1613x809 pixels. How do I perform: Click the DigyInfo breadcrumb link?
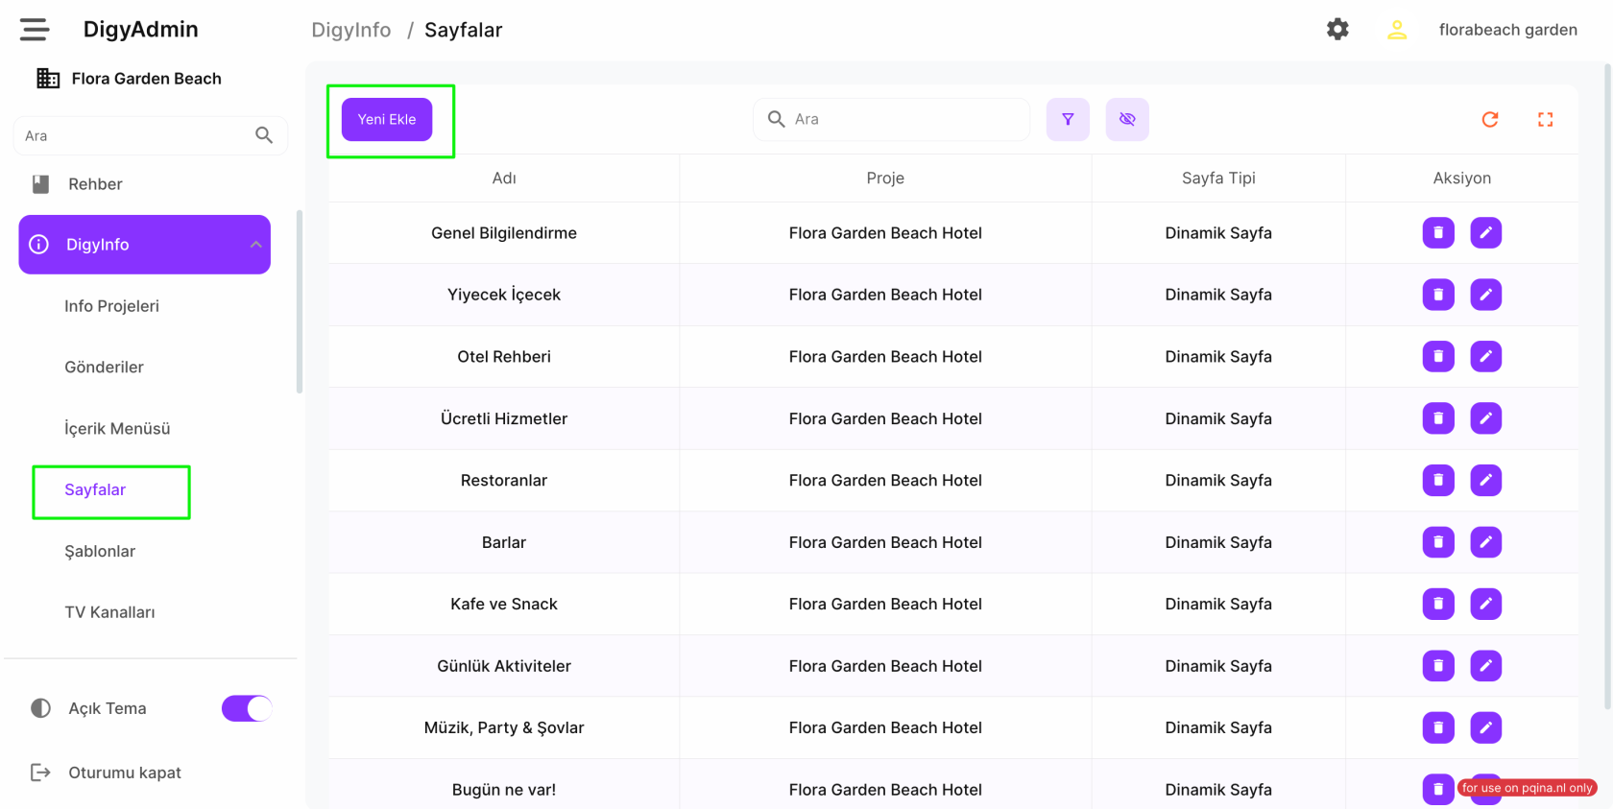(x=350, y=30)
